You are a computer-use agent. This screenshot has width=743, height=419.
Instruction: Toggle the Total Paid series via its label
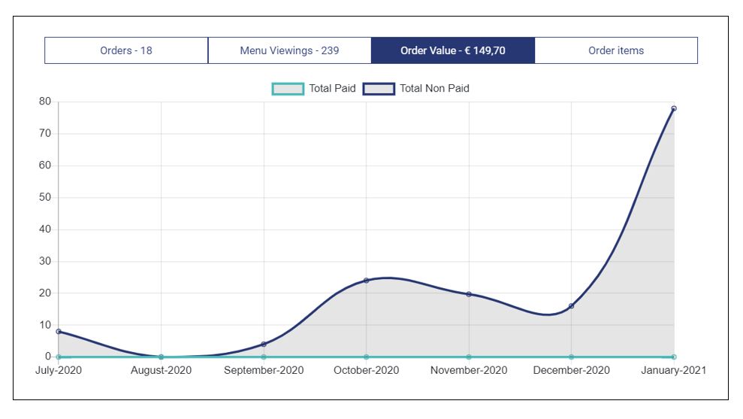[332, 89]
